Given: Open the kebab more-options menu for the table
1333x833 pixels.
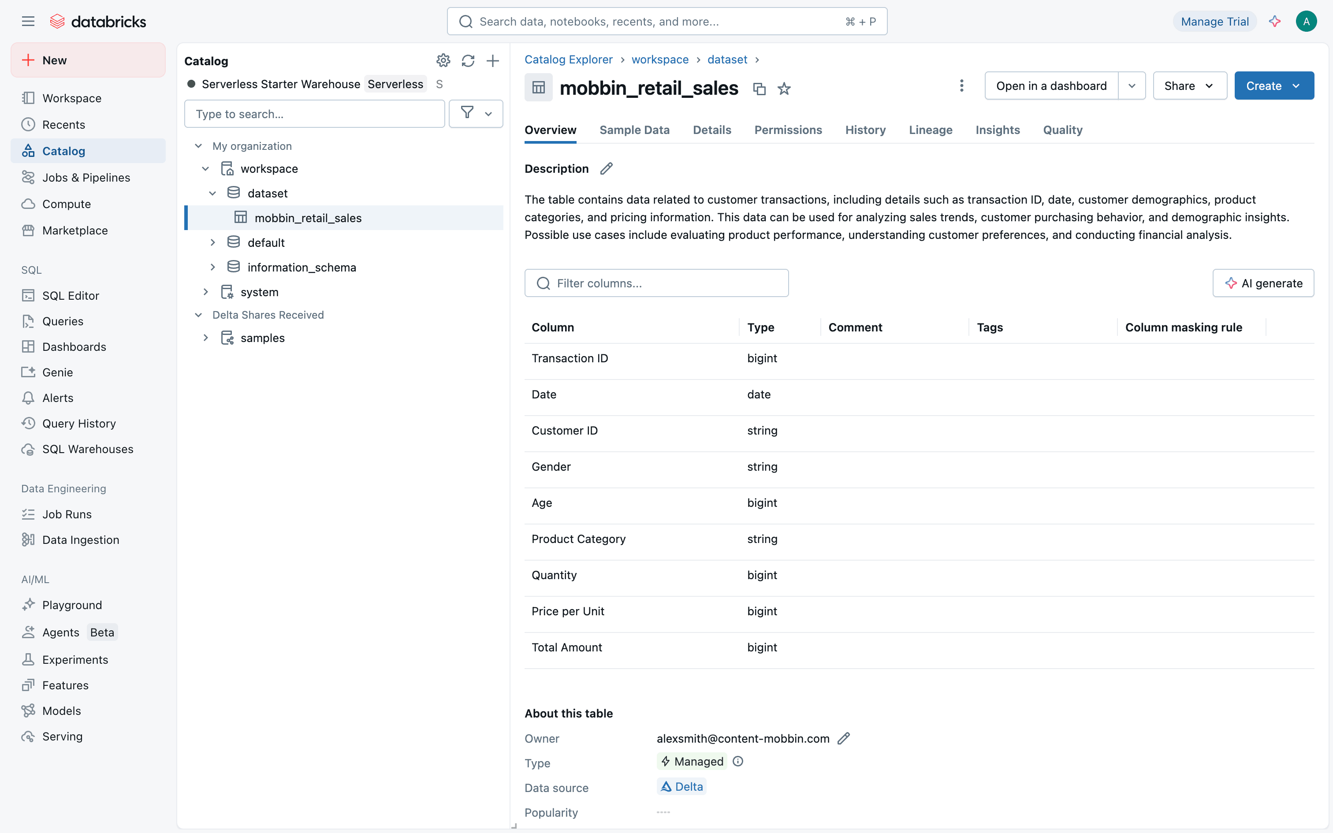Looking at the screenshot, I should coord(961,86).
